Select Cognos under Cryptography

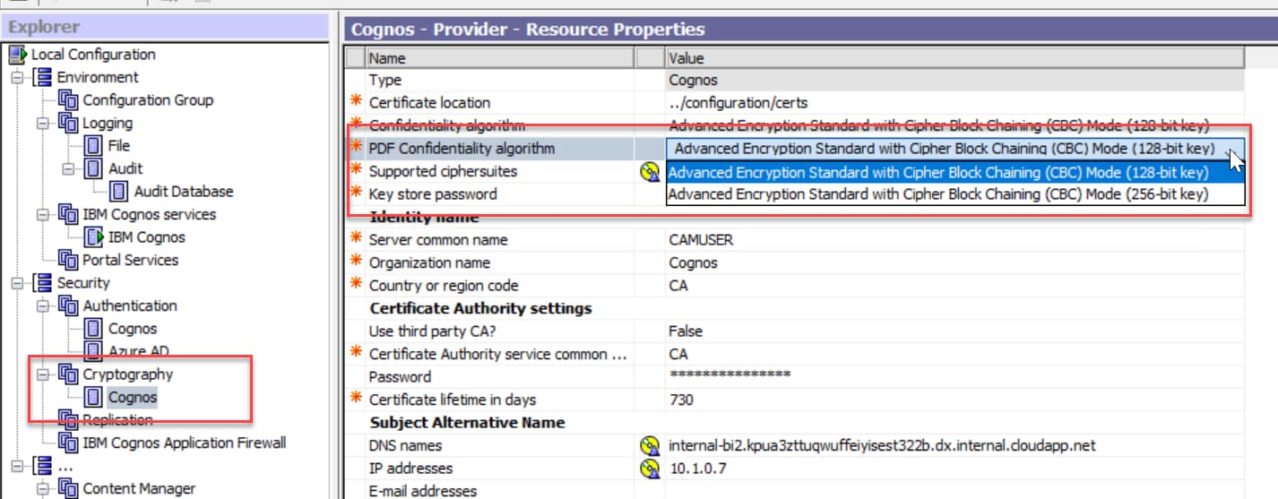click(x=132, y=397)
